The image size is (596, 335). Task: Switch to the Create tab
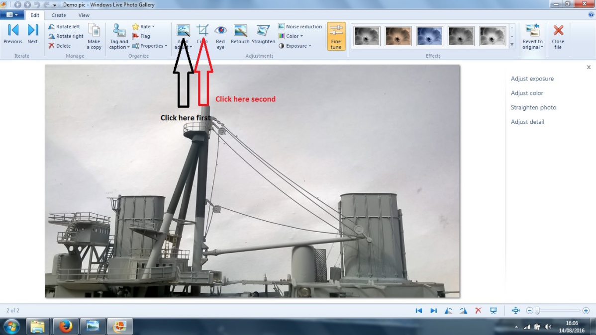click(59, 15)
